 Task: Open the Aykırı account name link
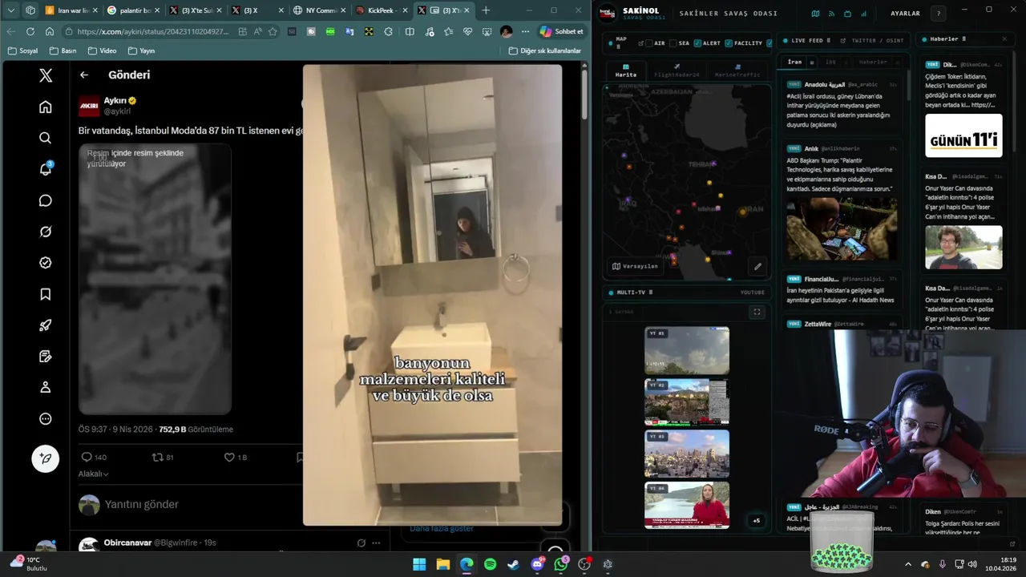click(115, 101)
